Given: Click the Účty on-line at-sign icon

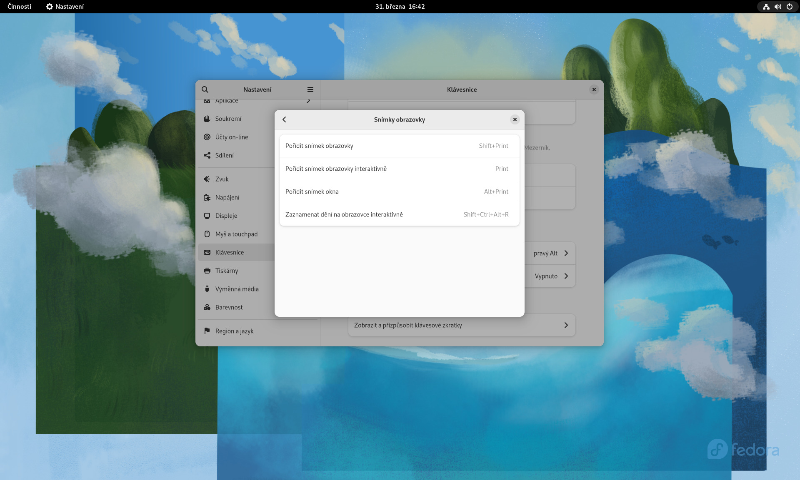Looking at the screenshot, I should (x=207, y=137).
